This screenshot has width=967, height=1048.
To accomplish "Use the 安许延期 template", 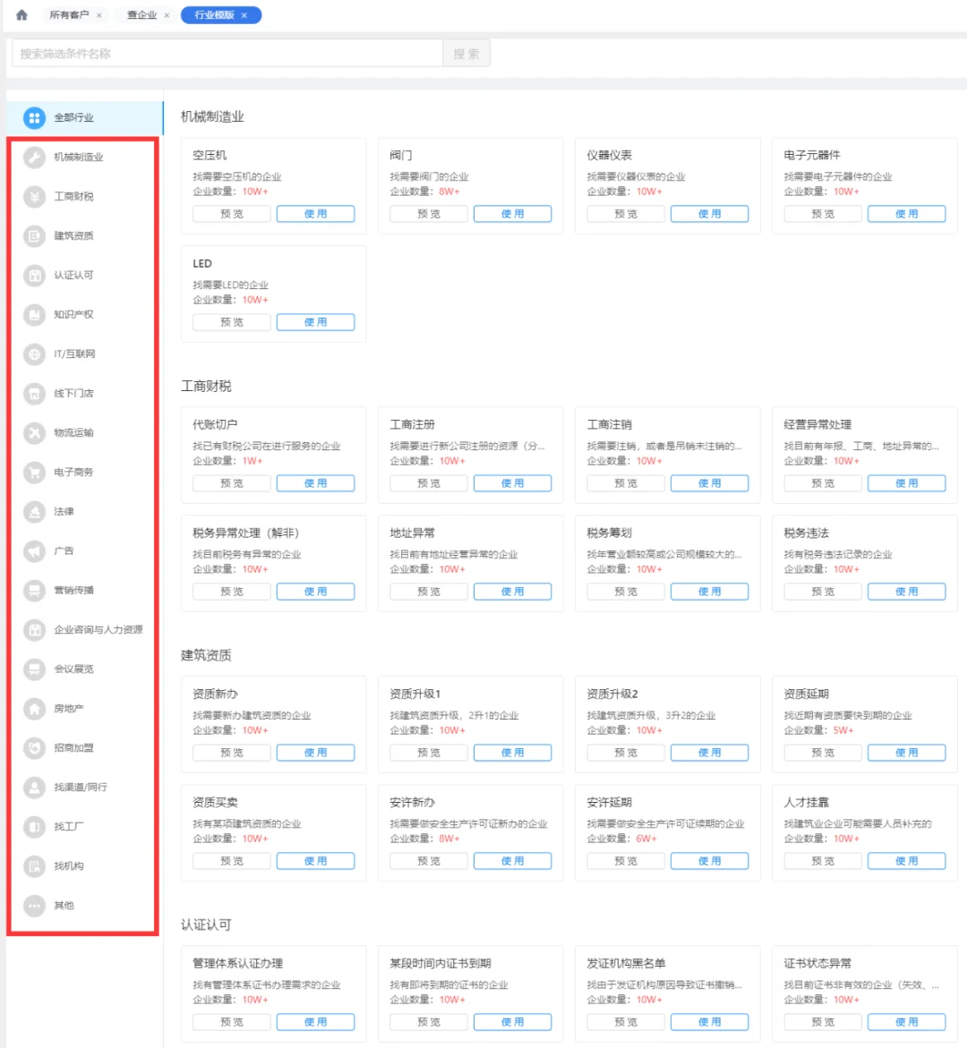I will tap(709, 861).
